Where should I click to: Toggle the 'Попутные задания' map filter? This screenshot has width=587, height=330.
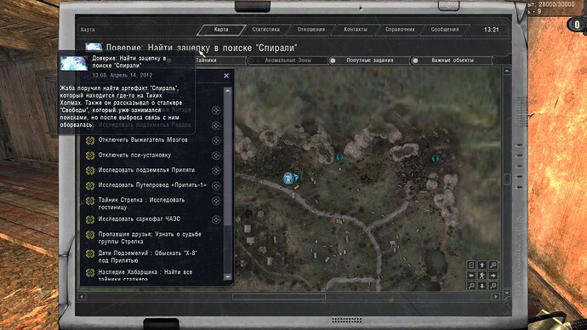(x=369, y=60)
